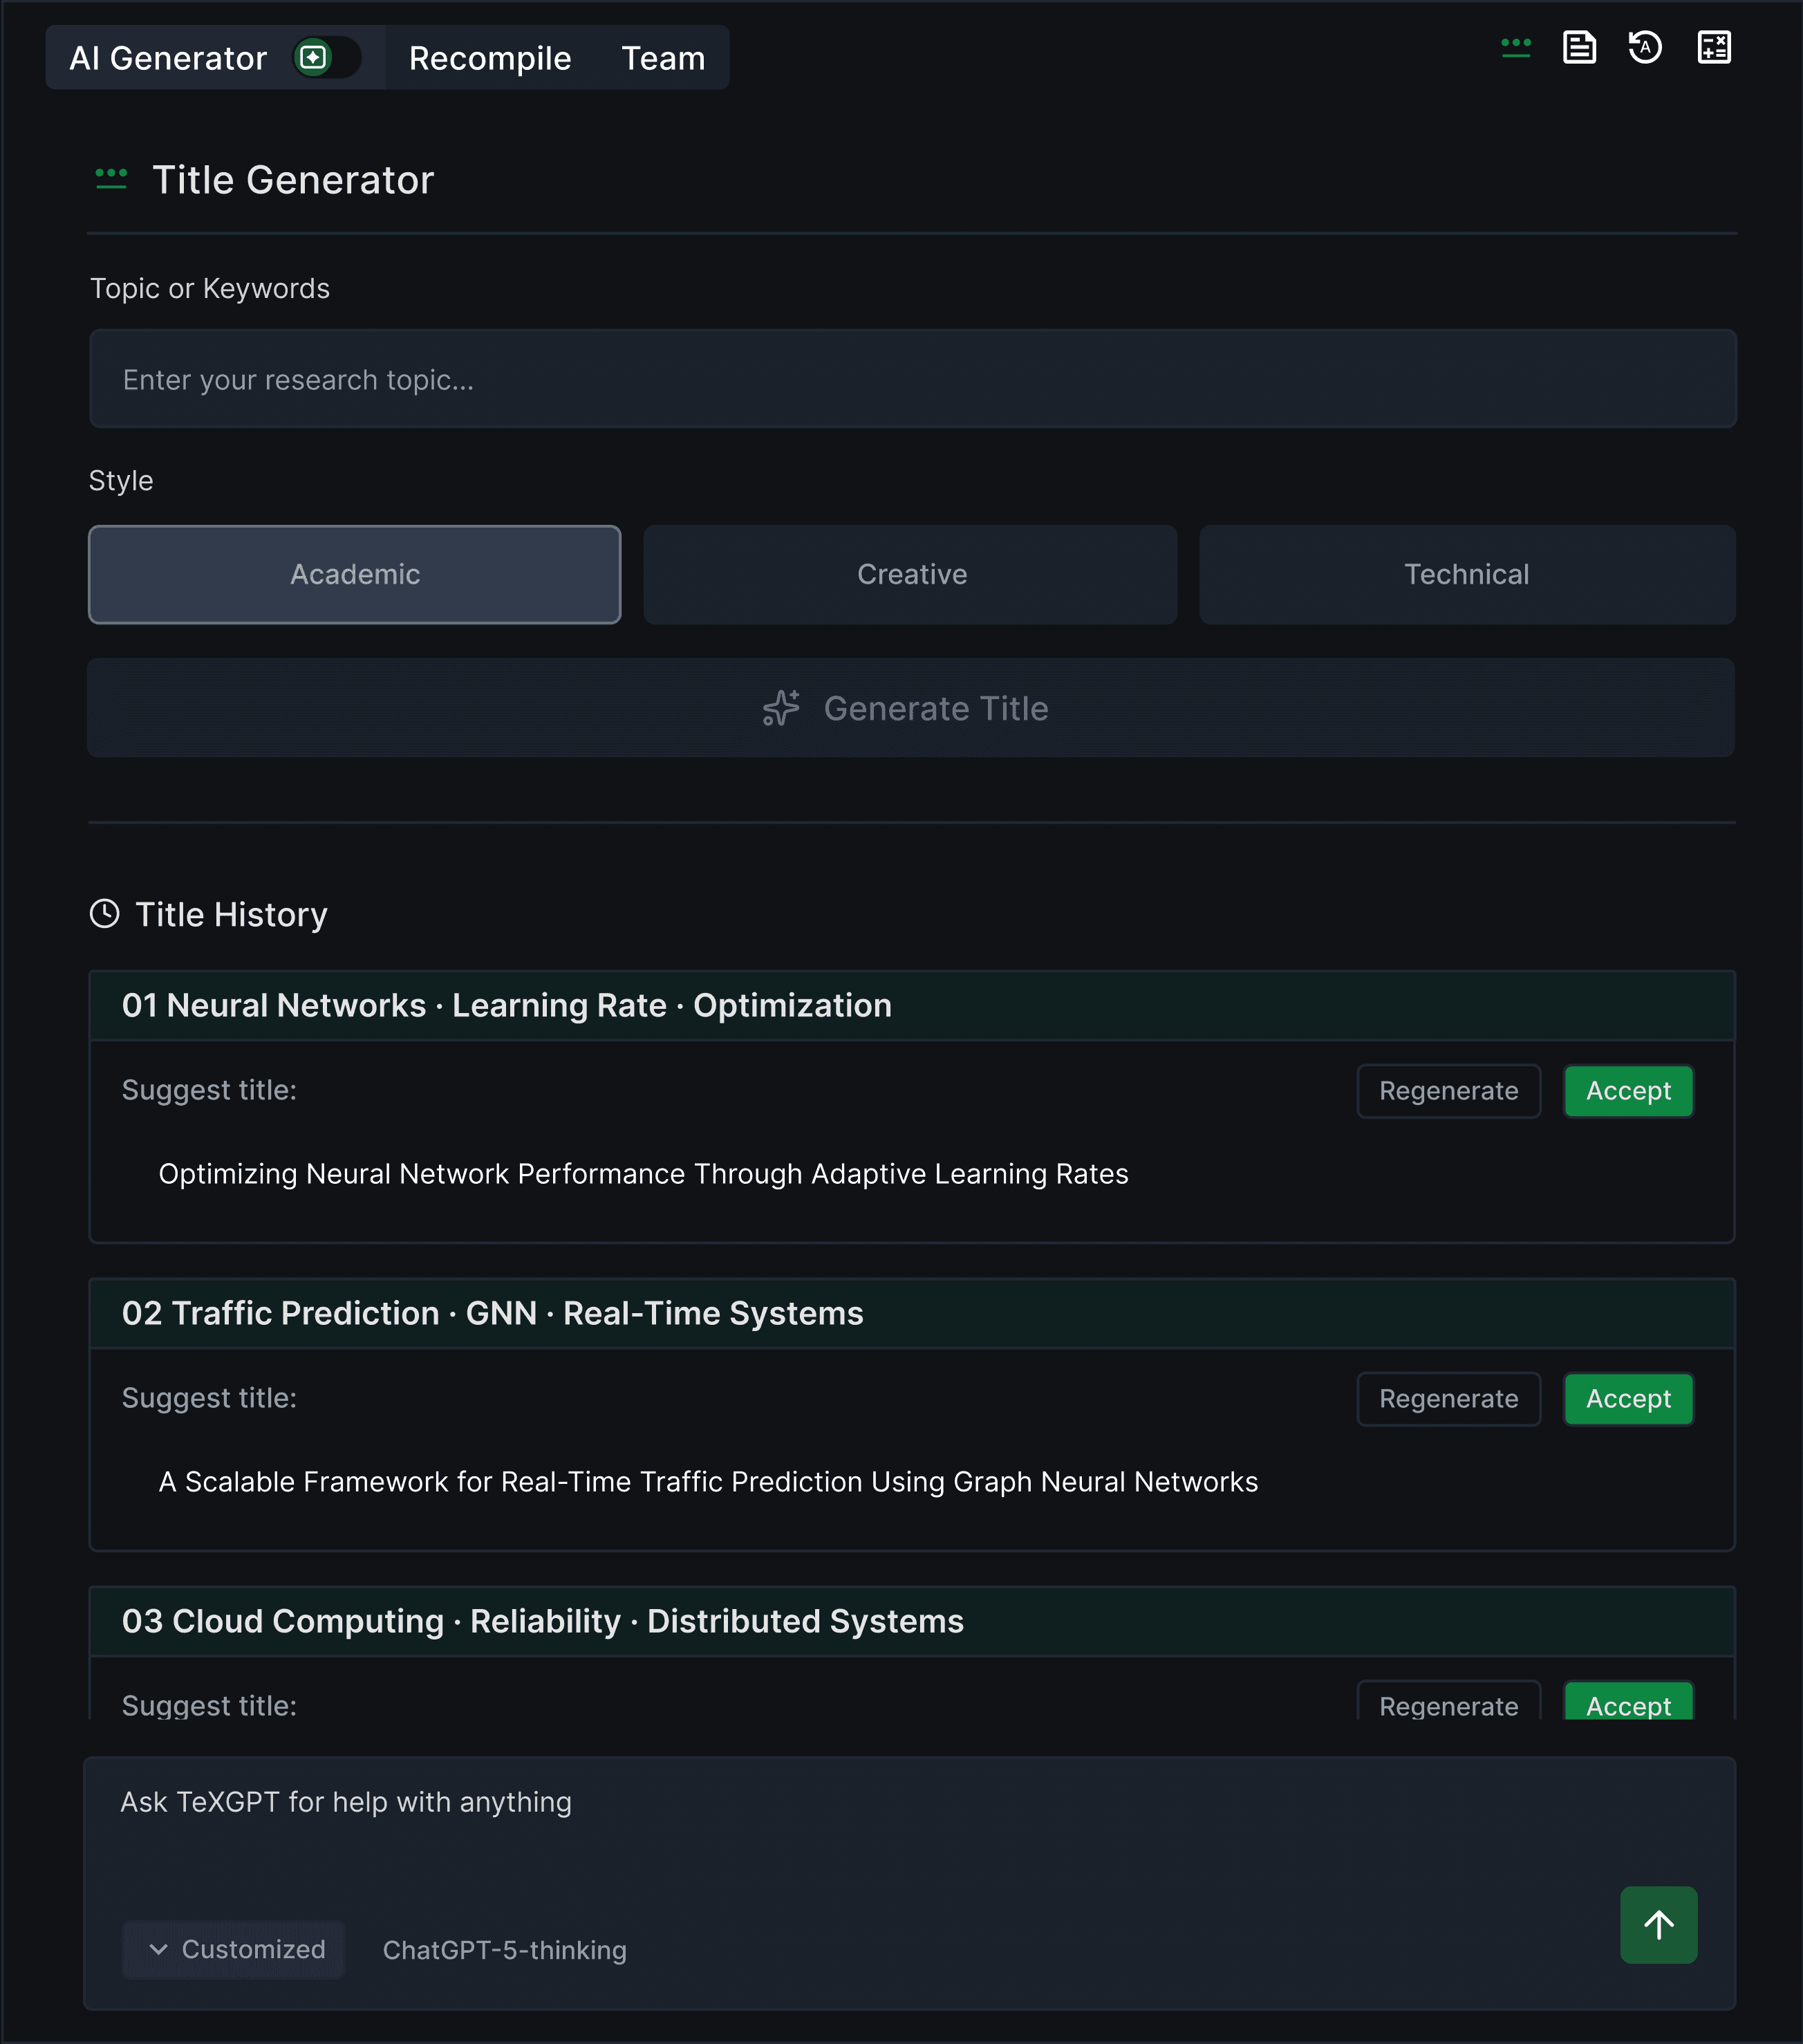The image size is (1803, 2044).
Task: Switch to the Recompile tab
Action: click(x=490, y=58)
